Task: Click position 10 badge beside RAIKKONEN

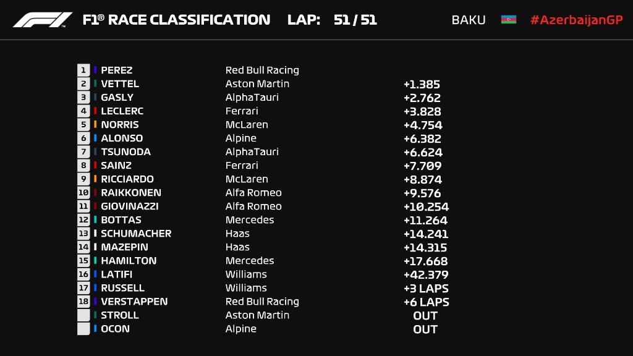Action: click(x=83, y=193)
